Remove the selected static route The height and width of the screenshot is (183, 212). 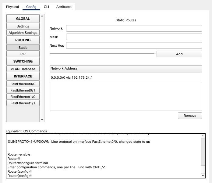pos(190,116)
